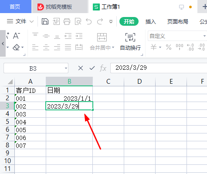This screenshot has width=207, height=174.
Task: Switch to the 页面布局 ribbon tab
Action: 177,22
